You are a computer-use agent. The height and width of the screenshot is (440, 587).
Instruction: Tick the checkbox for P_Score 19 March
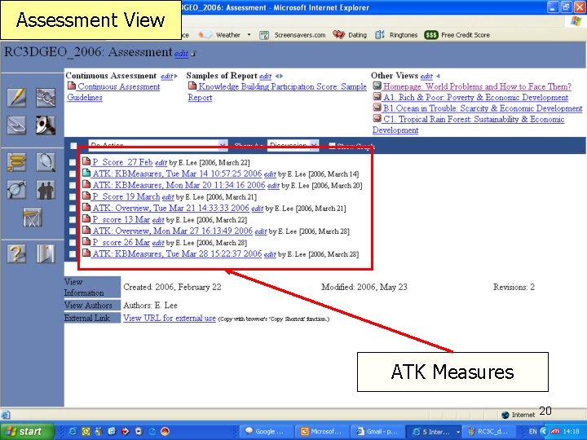point(73,197)
